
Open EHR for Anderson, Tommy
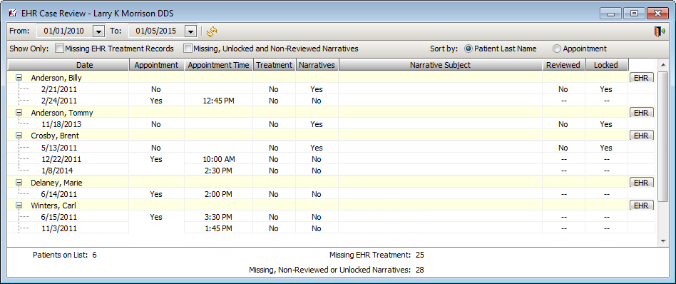[642, 112]
